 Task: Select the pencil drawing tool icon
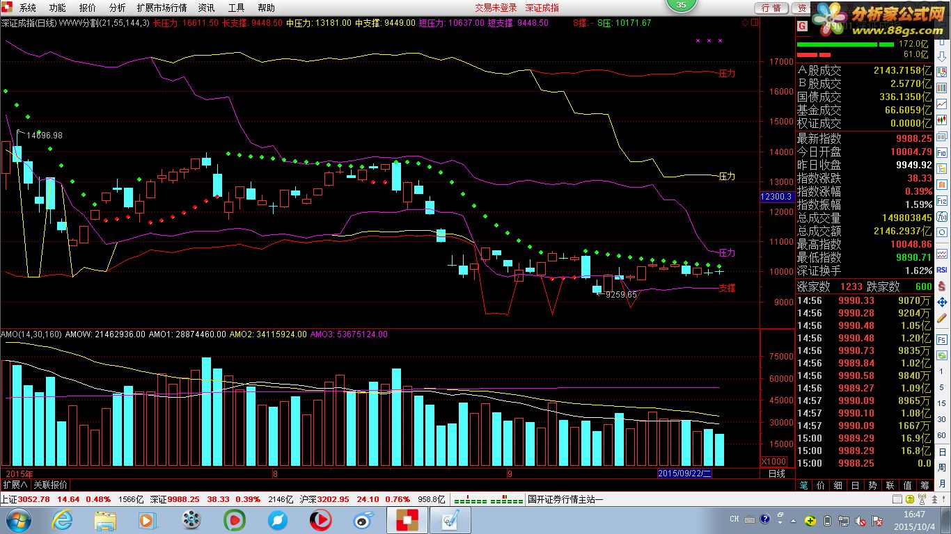(942, 318)
